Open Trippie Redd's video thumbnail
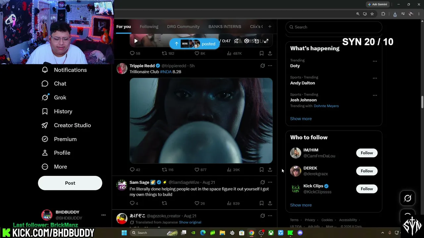424x238 pixels. pos(201,121)
